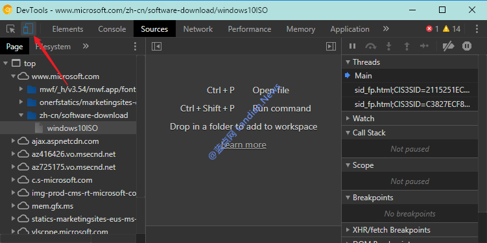
Task: Hide the navigator sidebar icon
Action: coord(156,47)
